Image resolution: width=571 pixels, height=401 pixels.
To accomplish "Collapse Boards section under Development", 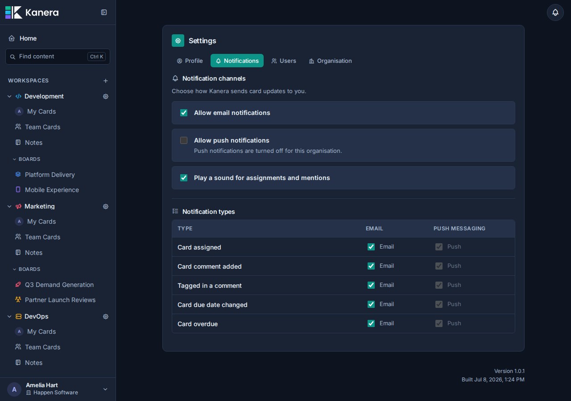I will (14, 159).
